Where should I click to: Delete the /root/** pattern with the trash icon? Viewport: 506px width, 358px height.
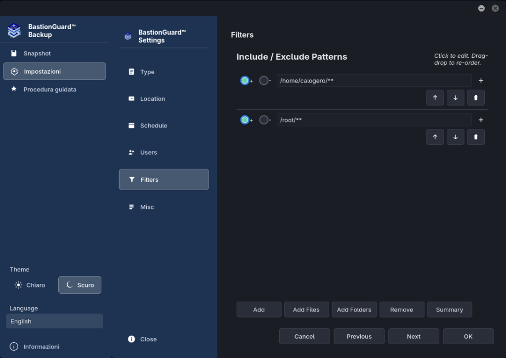click(476, 137)
